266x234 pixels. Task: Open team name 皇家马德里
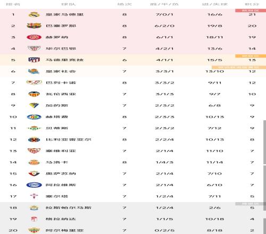pyautogui.click(x=64, y=14)
